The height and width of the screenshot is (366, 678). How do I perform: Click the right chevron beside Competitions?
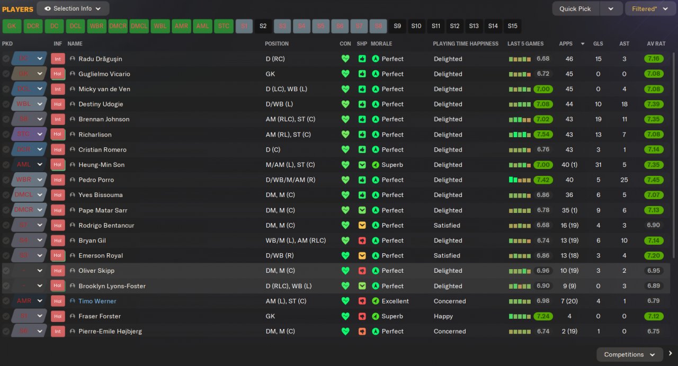tap(670, 354)
